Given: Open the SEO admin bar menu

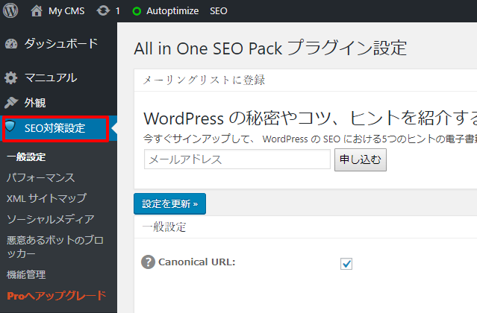Looking at the screenshot, I should (x=219, y=11).
